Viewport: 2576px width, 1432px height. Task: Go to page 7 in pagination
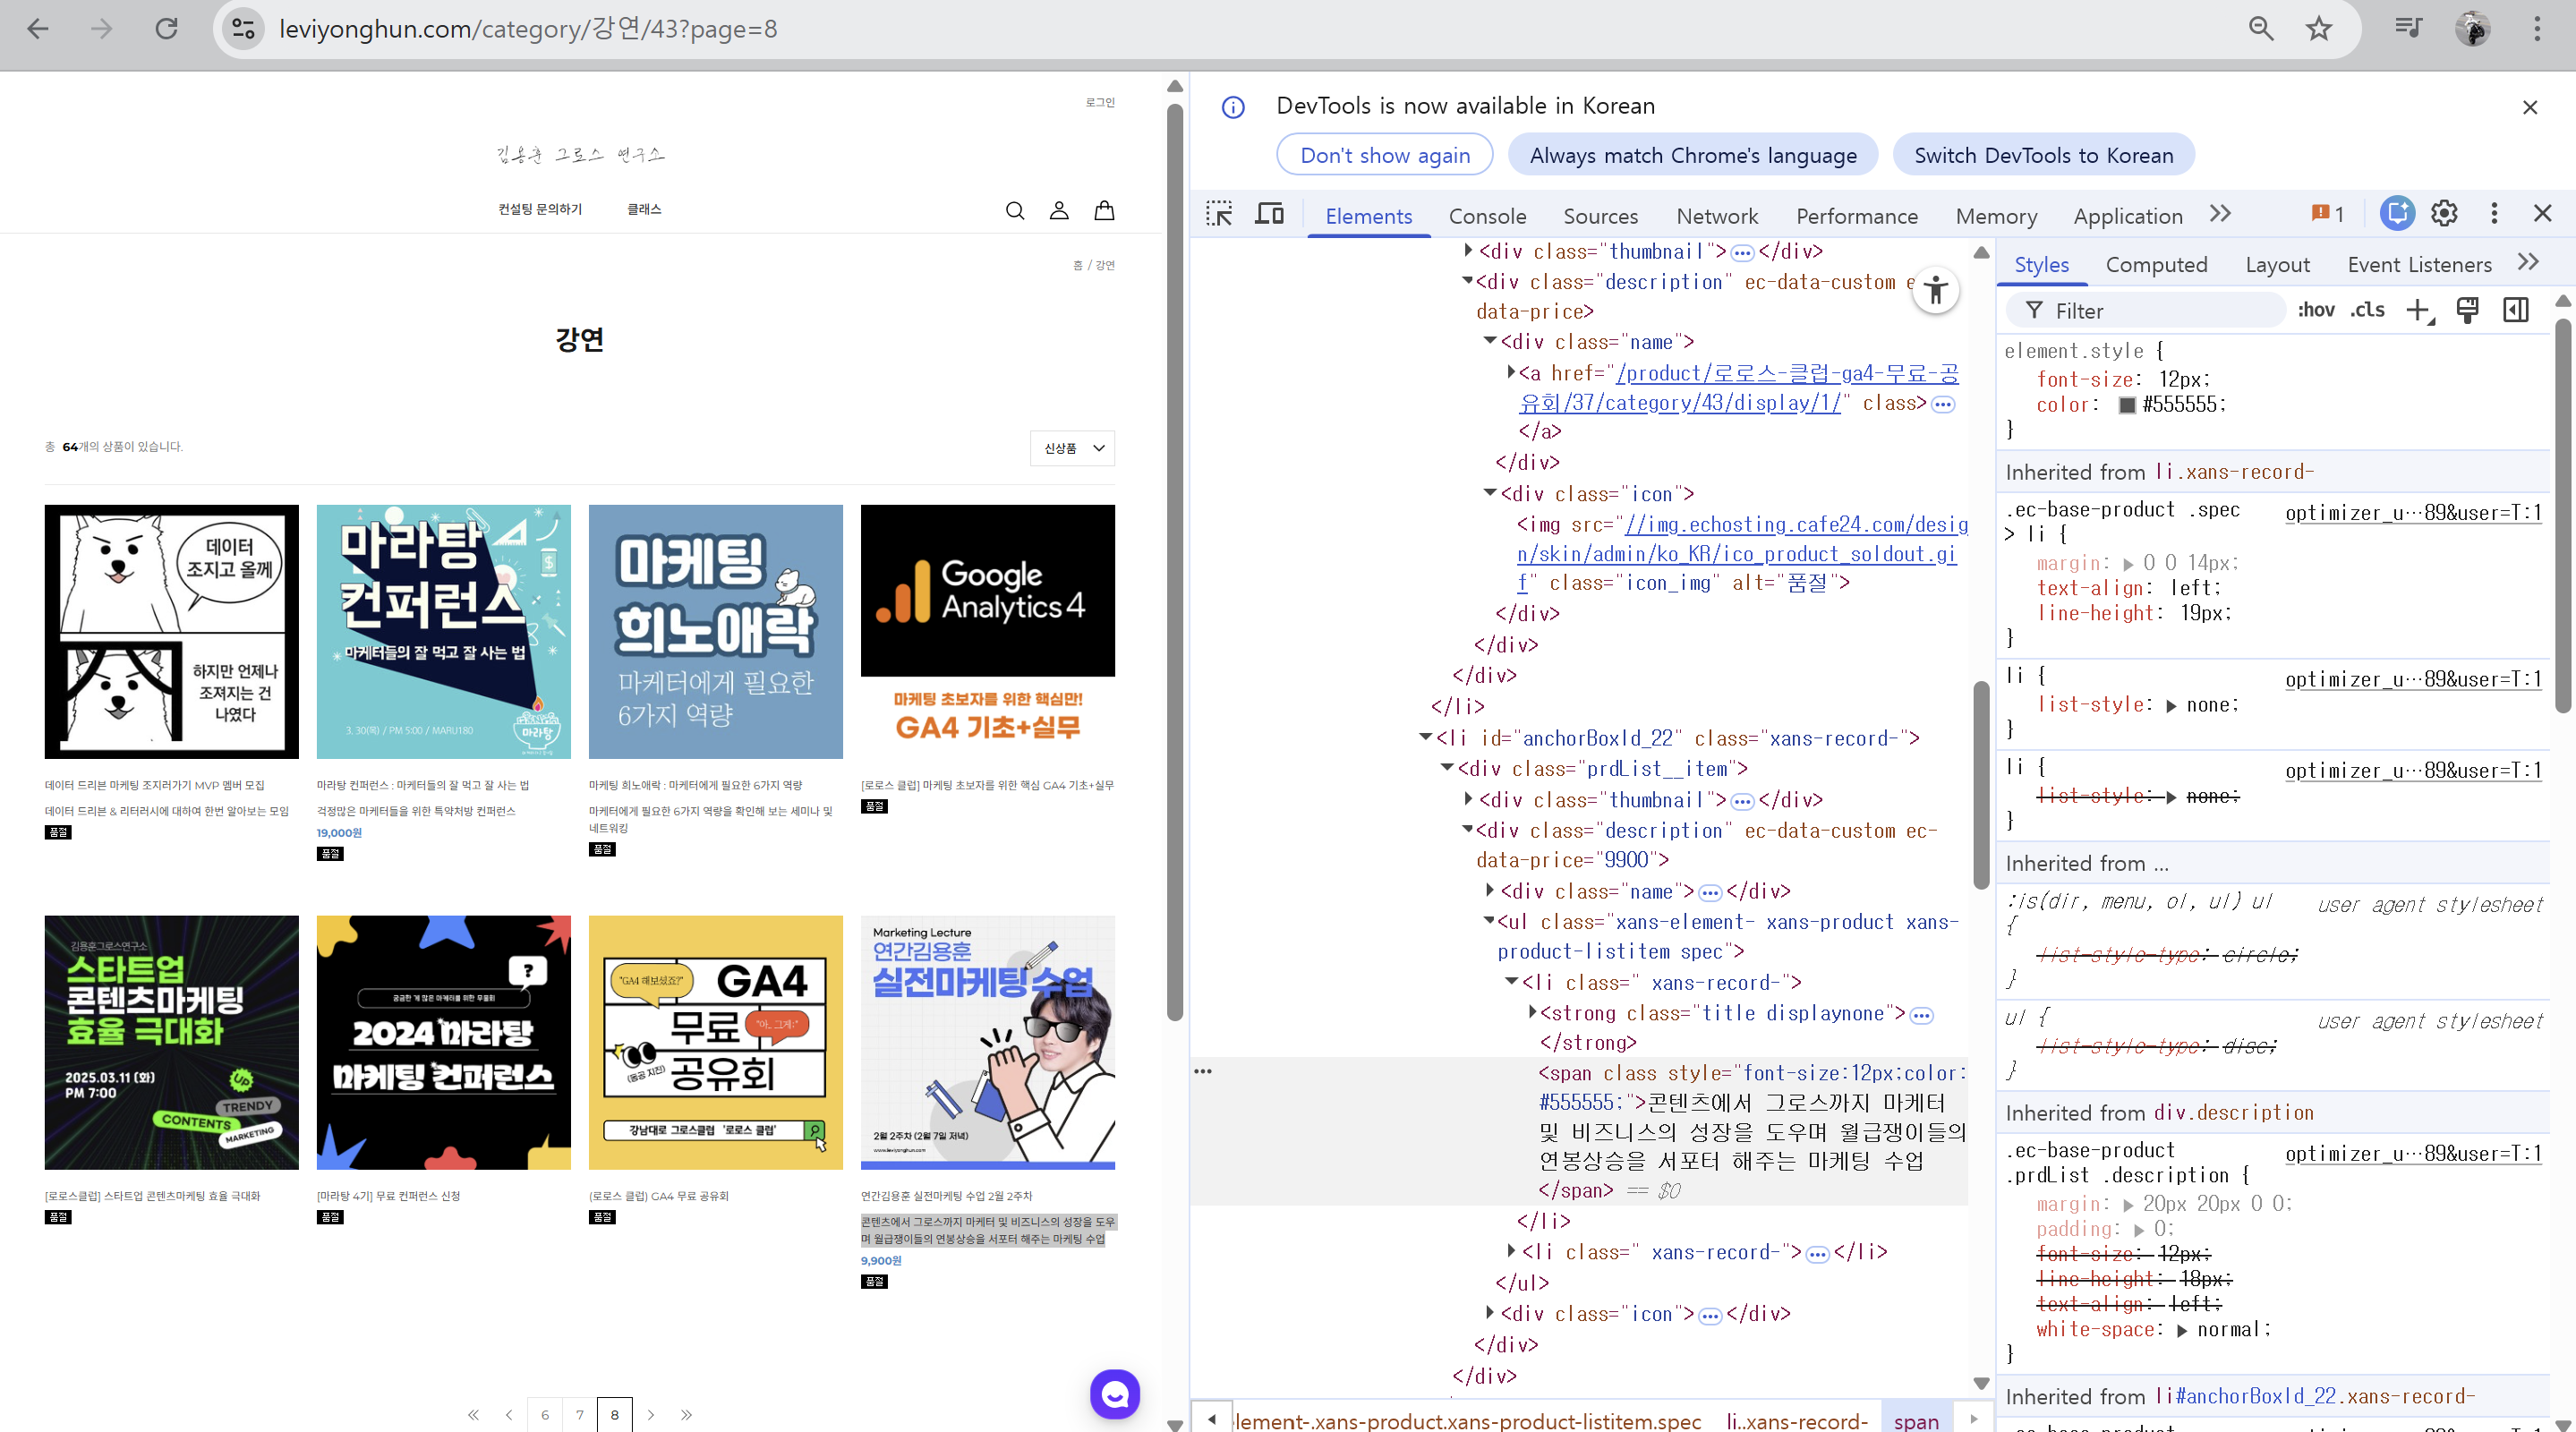click(x=580, y=1415)
